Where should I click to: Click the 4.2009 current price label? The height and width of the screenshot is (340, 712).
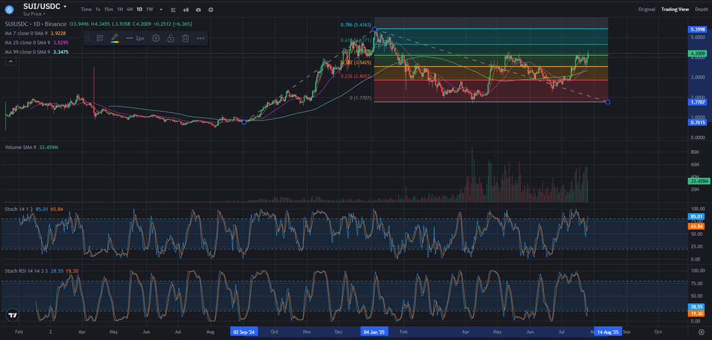click(697, 54)
